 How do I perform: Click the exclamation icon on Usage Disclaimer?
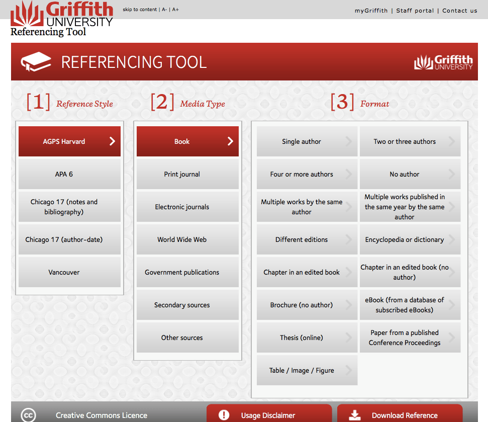coord(224,415)
